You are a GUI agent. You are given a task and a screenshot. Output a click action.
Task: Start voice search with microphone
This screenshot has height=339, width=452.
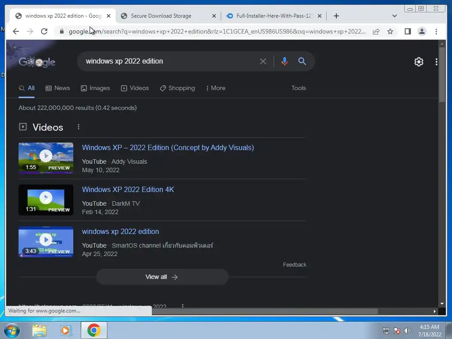click(285, 61)
